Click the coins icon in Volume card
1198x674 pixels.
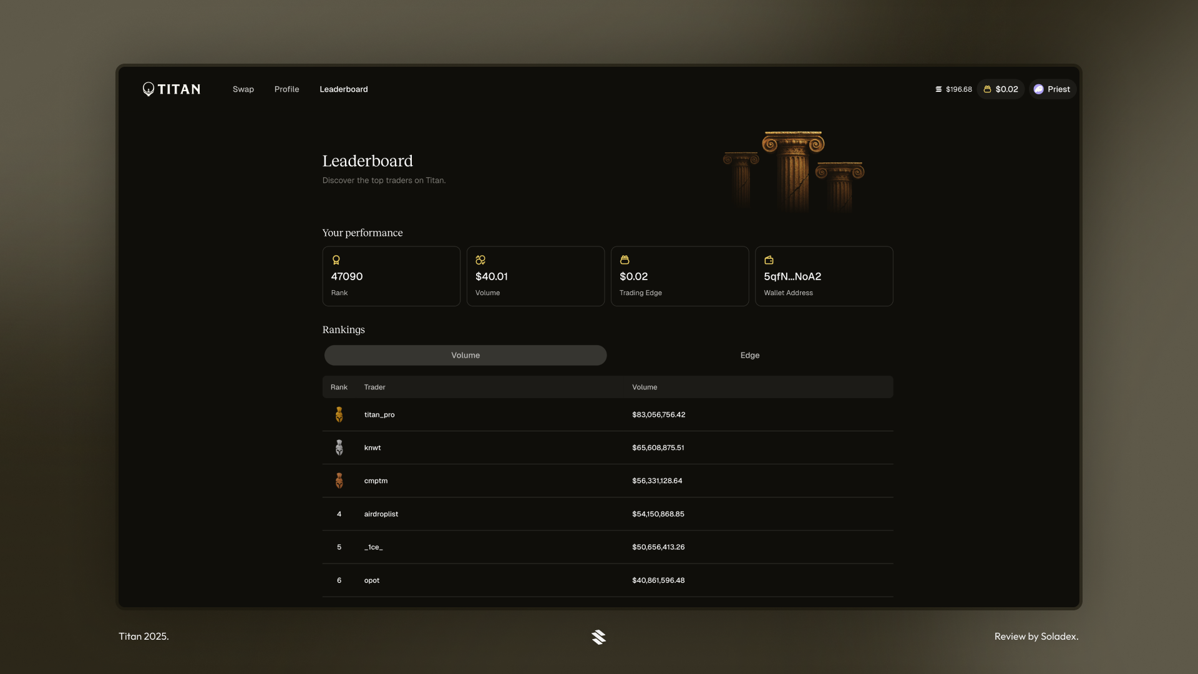coord(480,260)
